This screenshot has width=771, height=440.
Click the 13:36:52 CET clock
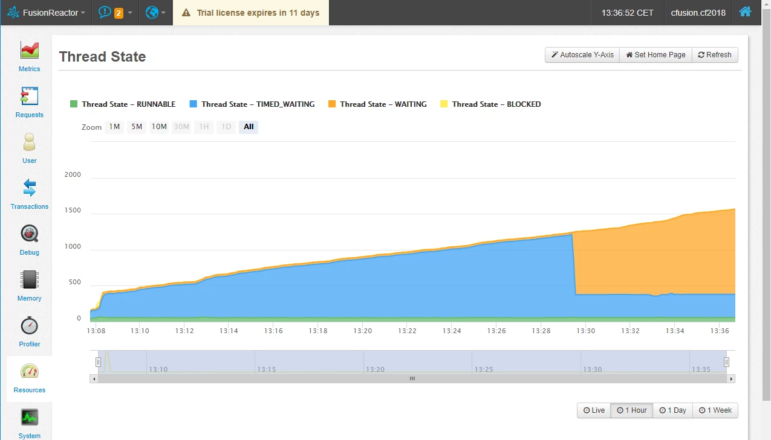[x=627, y=13]
